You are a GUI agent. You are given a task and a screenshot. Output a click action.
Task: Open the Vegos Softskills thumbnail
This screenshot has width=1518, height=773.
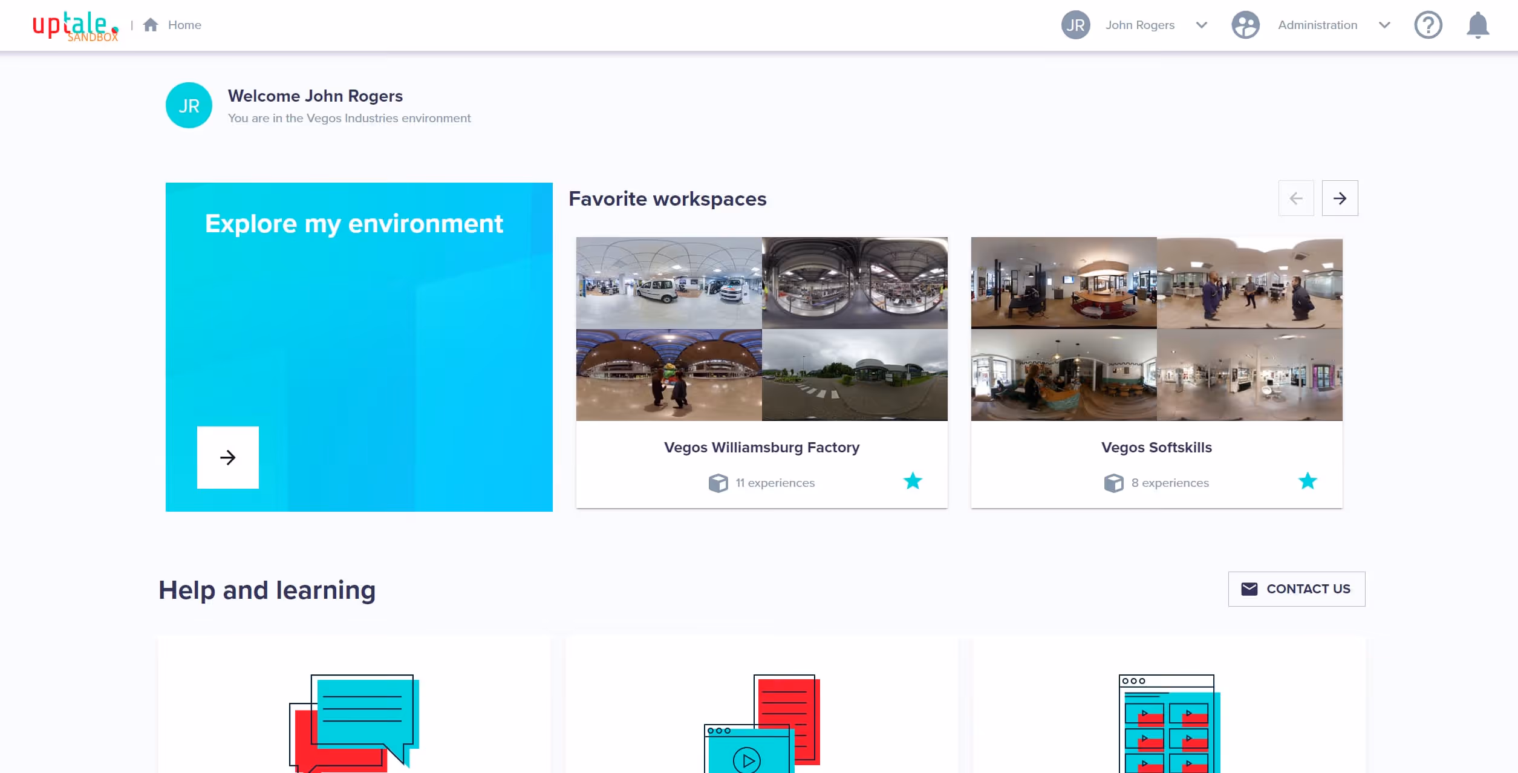1157,329
